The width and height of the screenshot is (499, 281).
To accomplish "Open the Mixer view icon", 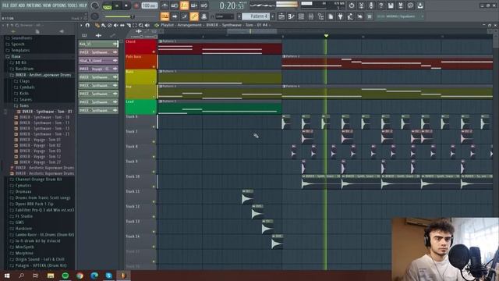I will [x=311, y=16].
